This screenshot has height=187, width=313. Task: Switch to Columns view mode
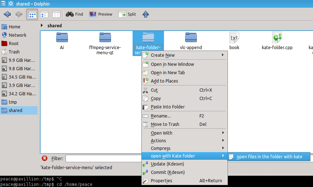[x=56, y=14]
